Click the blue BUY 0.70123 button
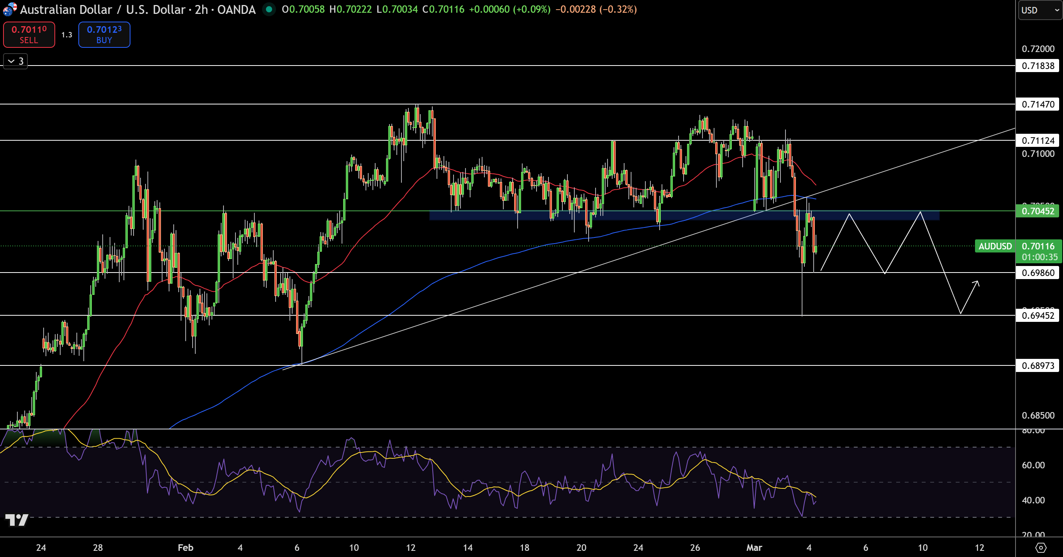Viewport: 1063px width, 557px height. (x=104, y=35)
